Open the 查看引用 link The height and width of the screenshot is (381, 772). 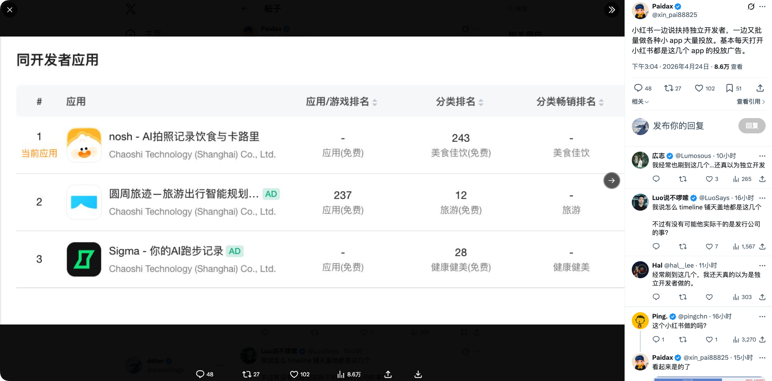[x=750, y=102]
